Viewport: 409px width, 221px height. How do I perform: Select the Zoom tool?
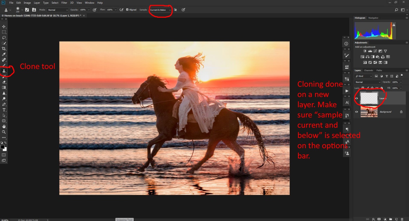[x=4, y=132]
